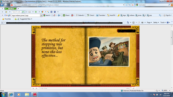Image resolution: width=173 pixels, height=97 pixels.
Task: Click the Home icon in command bar
Action: pos(128,22)
